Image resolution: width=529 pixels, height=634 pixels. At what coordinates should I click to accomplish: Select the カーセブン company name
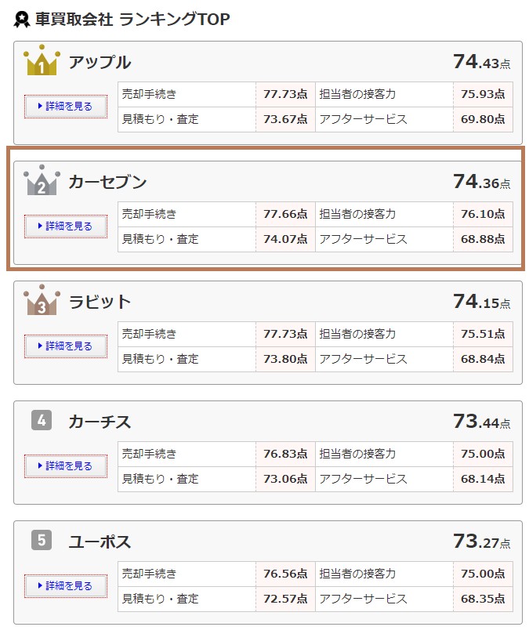(107, 182)
